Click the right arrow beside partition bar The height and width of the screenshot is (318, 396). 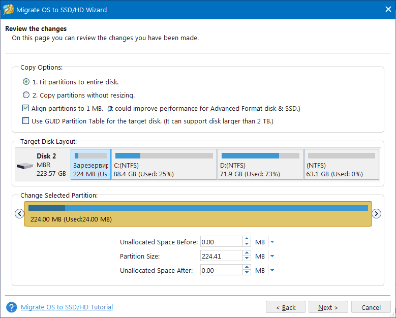click(377, 213)
